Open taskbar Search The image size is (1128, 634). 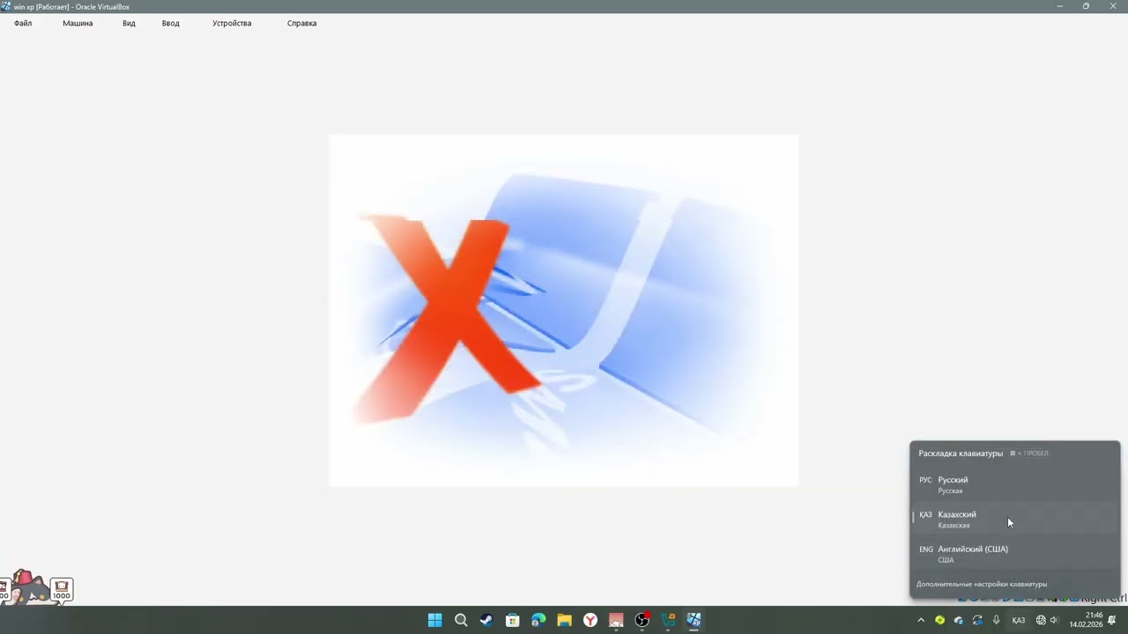[x=461, y=620]
